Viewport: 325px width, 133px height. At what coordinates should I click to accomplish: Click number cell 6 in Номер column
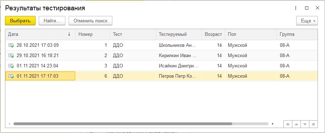(93, 76)
